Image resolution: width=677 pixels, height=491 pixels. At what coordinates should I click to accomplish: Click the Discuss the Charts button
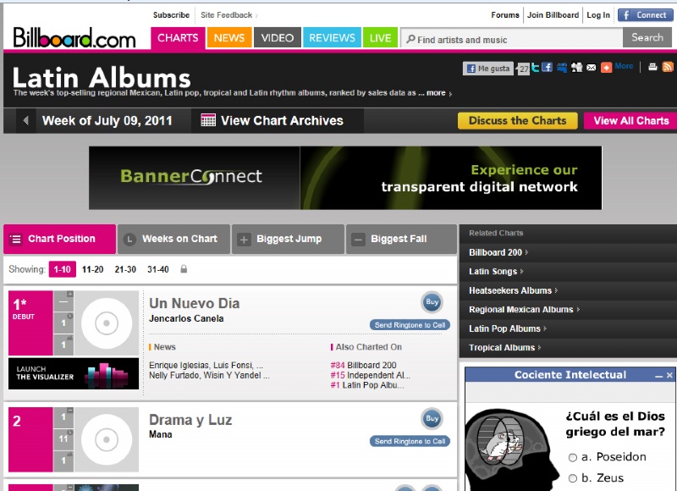517,120
